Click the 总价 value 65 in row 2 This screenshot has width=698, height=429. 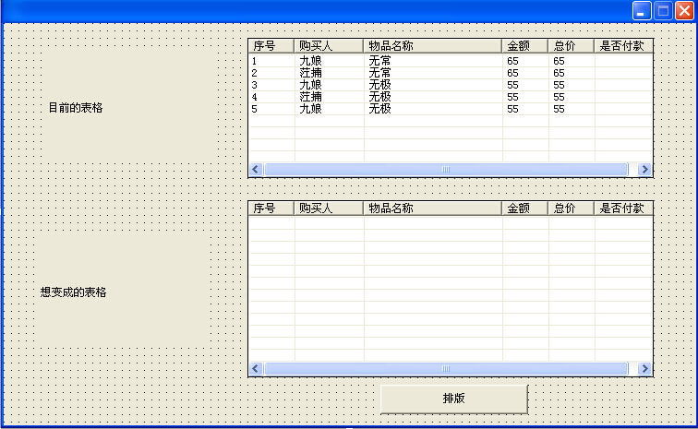560,73
